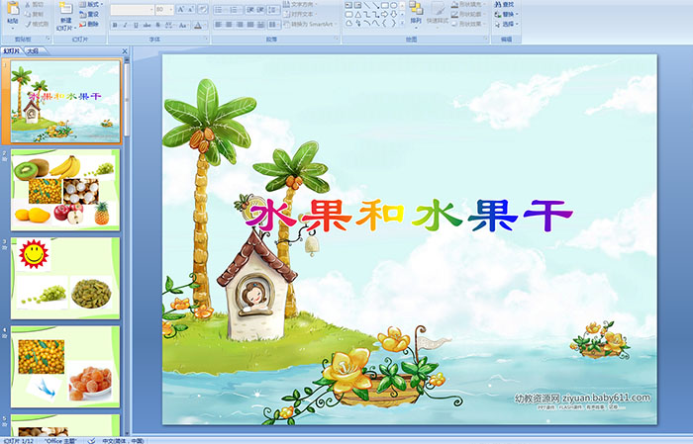Click the Copy (复制) button

point(34,14)
